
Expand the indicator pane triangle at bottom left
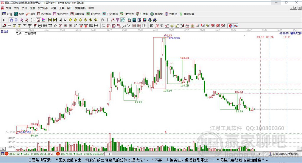[x=3, y=149]
